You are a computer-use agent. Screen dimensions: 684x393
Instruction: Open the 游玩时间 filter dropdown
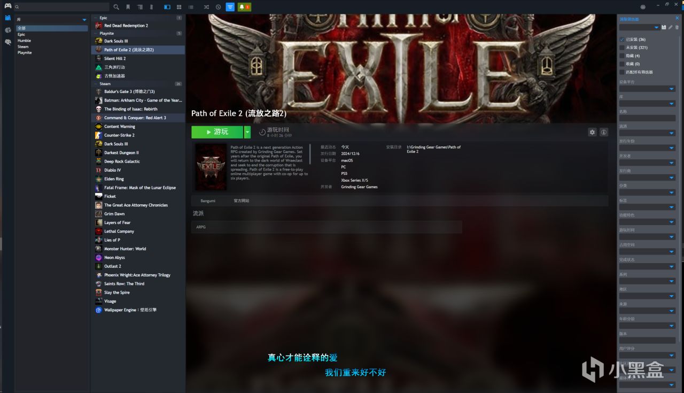click(x=647, y=237)
